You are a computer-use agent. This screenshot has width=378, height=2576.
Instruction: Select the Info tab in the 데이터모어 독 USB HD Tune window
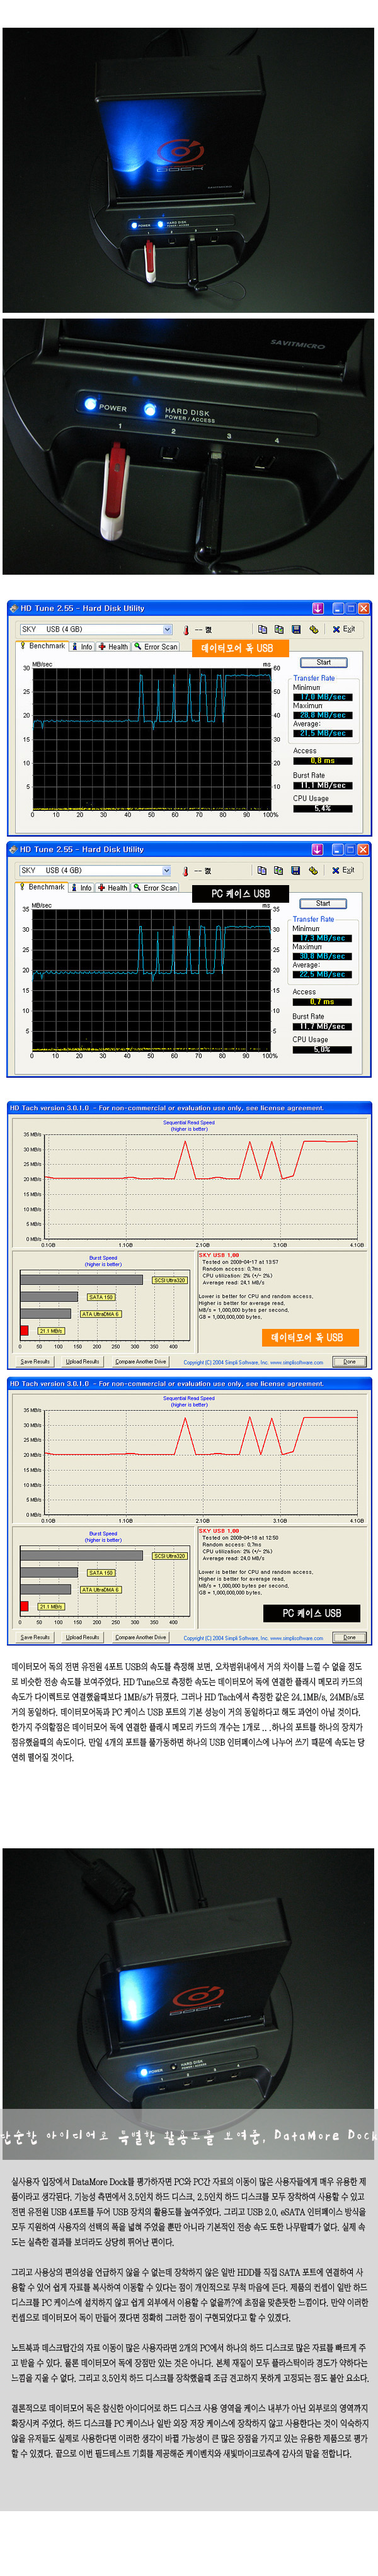coord(82,646)
